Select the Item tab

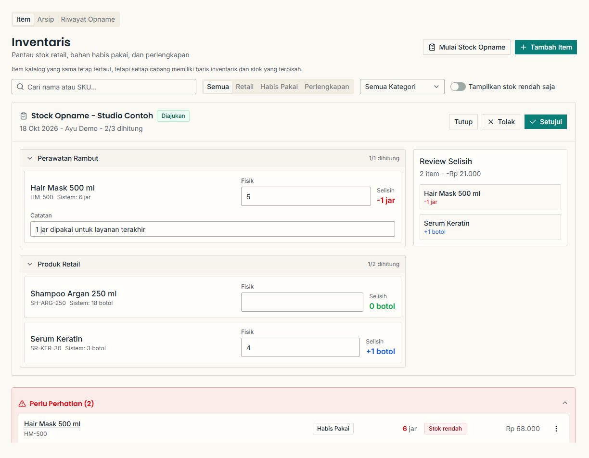(24, 19)
